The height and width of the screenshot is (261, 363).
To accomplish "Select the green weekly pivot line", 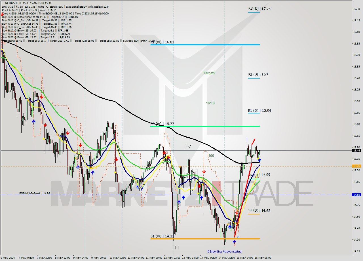I will point(205,126).
